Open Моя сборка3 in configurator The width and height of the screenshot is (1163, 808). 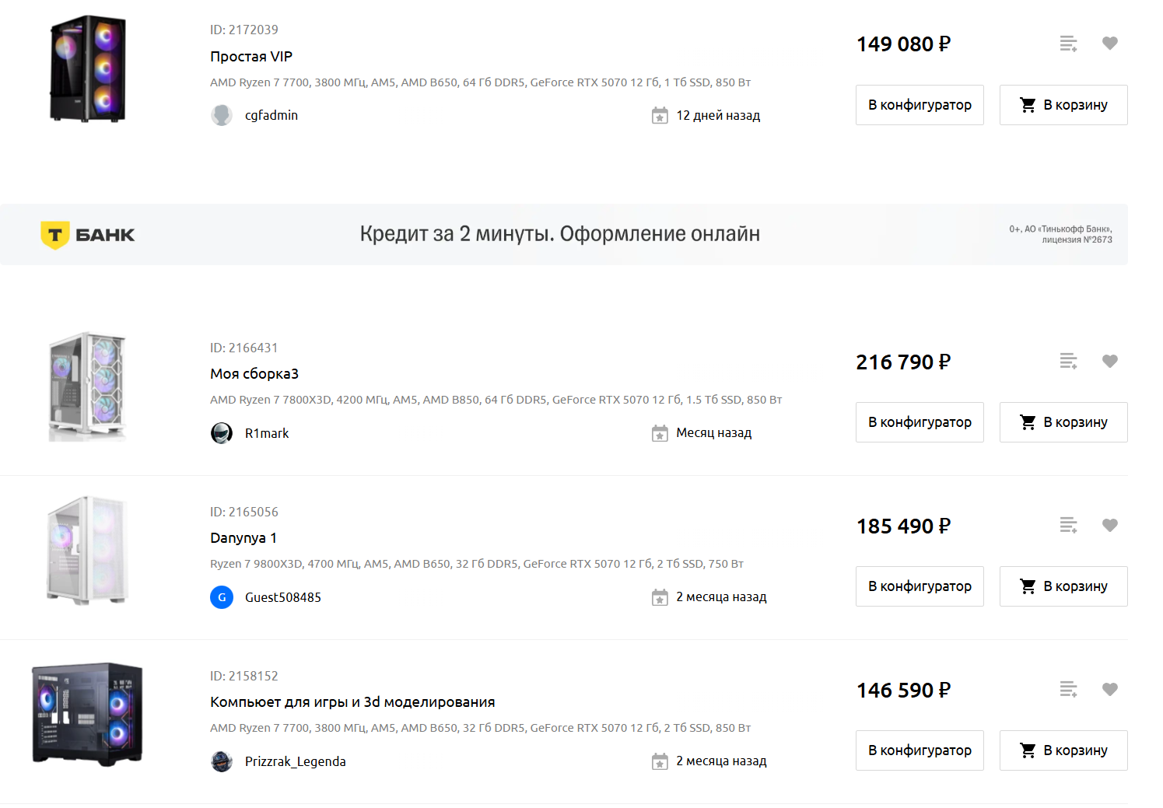pos(920,422)
